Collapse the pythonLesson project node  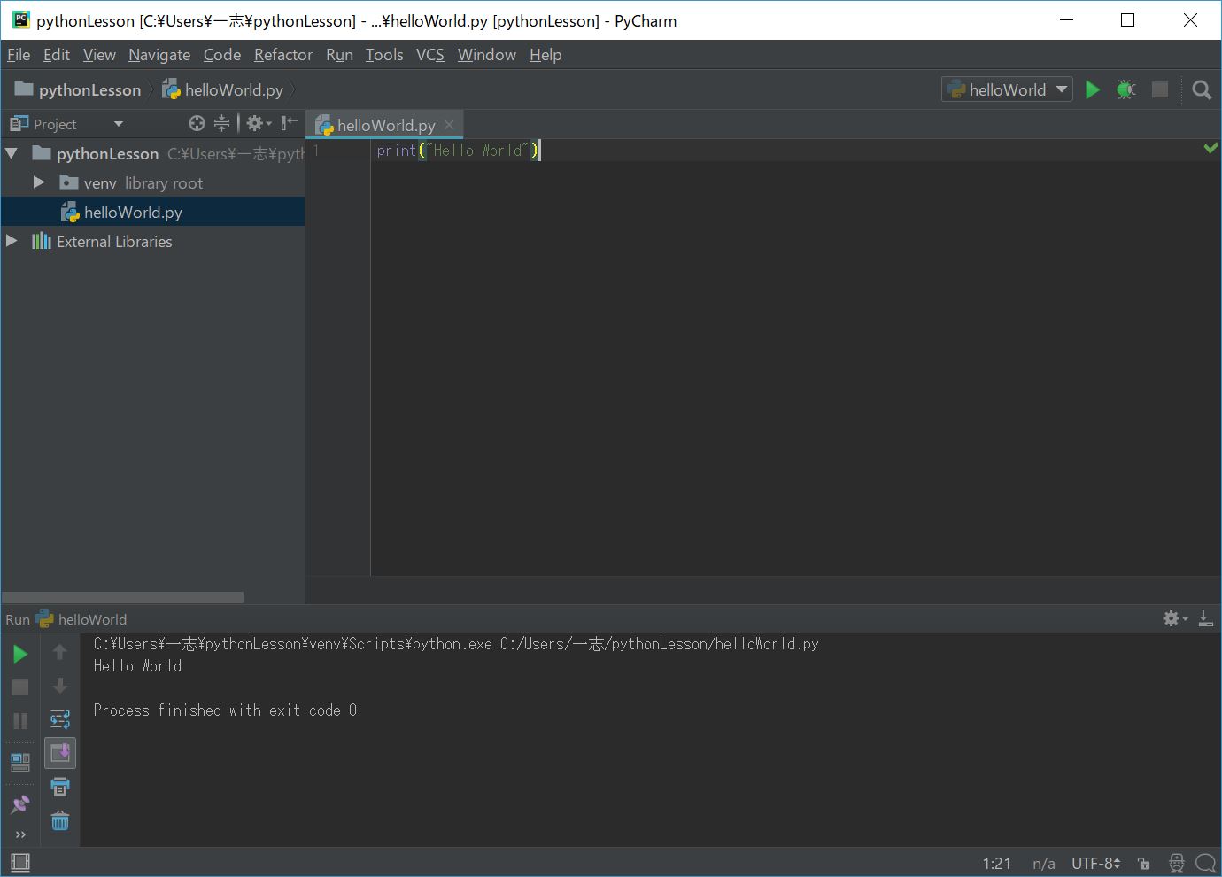tap(12, 153)
